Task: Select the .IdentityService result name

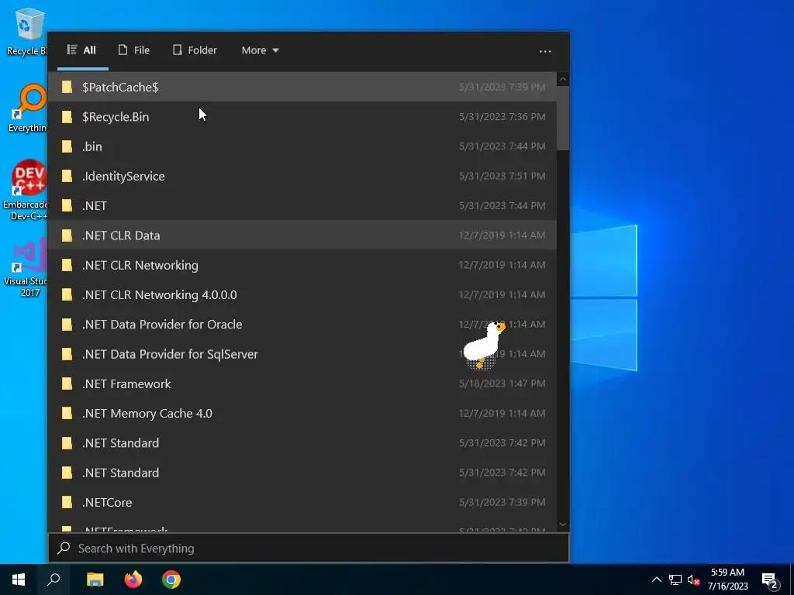Action: click(x=123, y=176)
